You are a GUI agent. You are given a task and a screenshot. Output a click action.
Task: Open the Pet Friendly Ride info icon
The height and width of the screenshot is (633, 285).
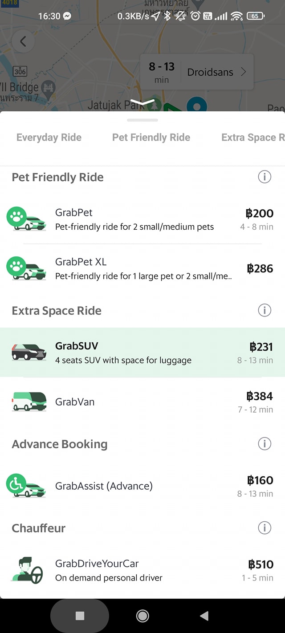(x=265, y=177)
